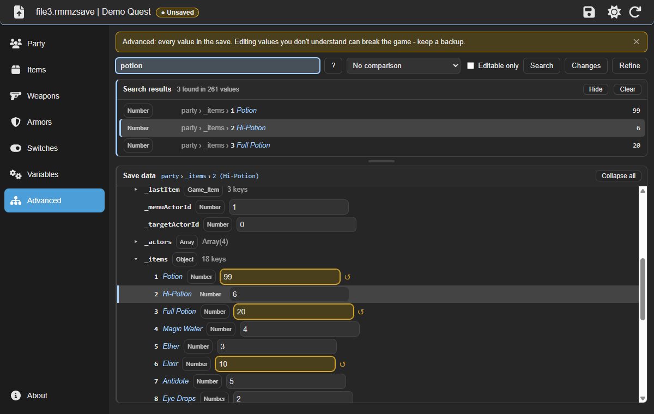The width and height of the screenshot is (654, 414).
Task: Select the Full Potion search result row
Action: pos(381,145)
